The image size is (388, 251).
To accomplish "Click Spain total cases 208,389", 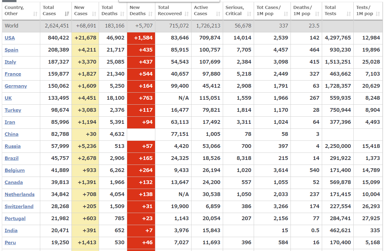I will (58, 50).
